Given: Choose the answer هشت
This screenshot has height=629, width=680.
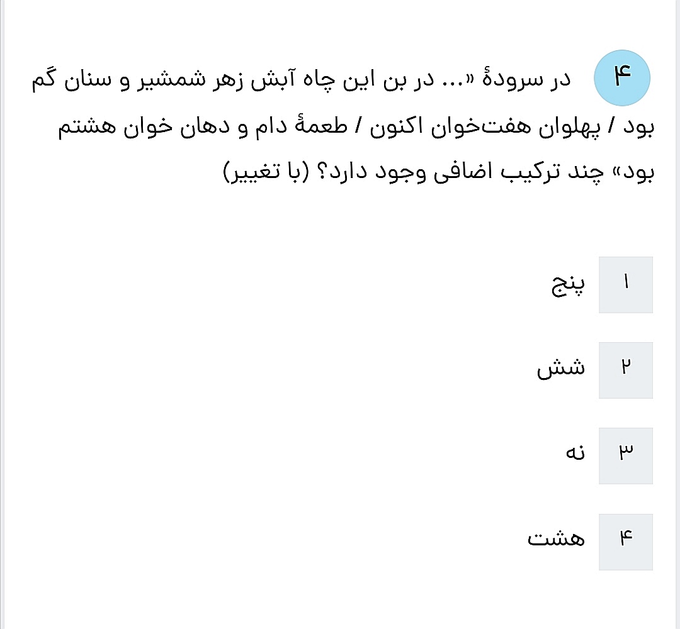Looking at the screenshot, I should click(557, 538).
